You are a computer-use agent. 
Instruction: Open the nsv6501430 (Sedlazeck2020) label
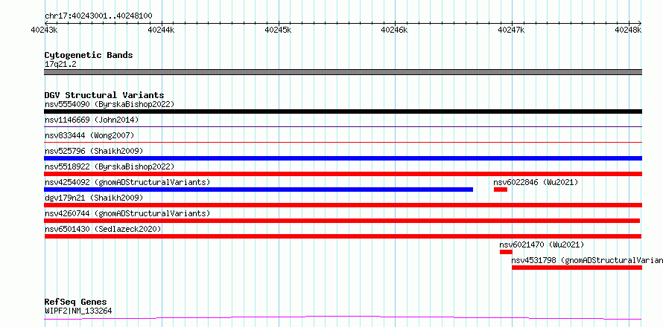tap(103, 229)
